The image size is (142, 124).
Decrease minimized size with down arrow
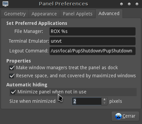104,103
